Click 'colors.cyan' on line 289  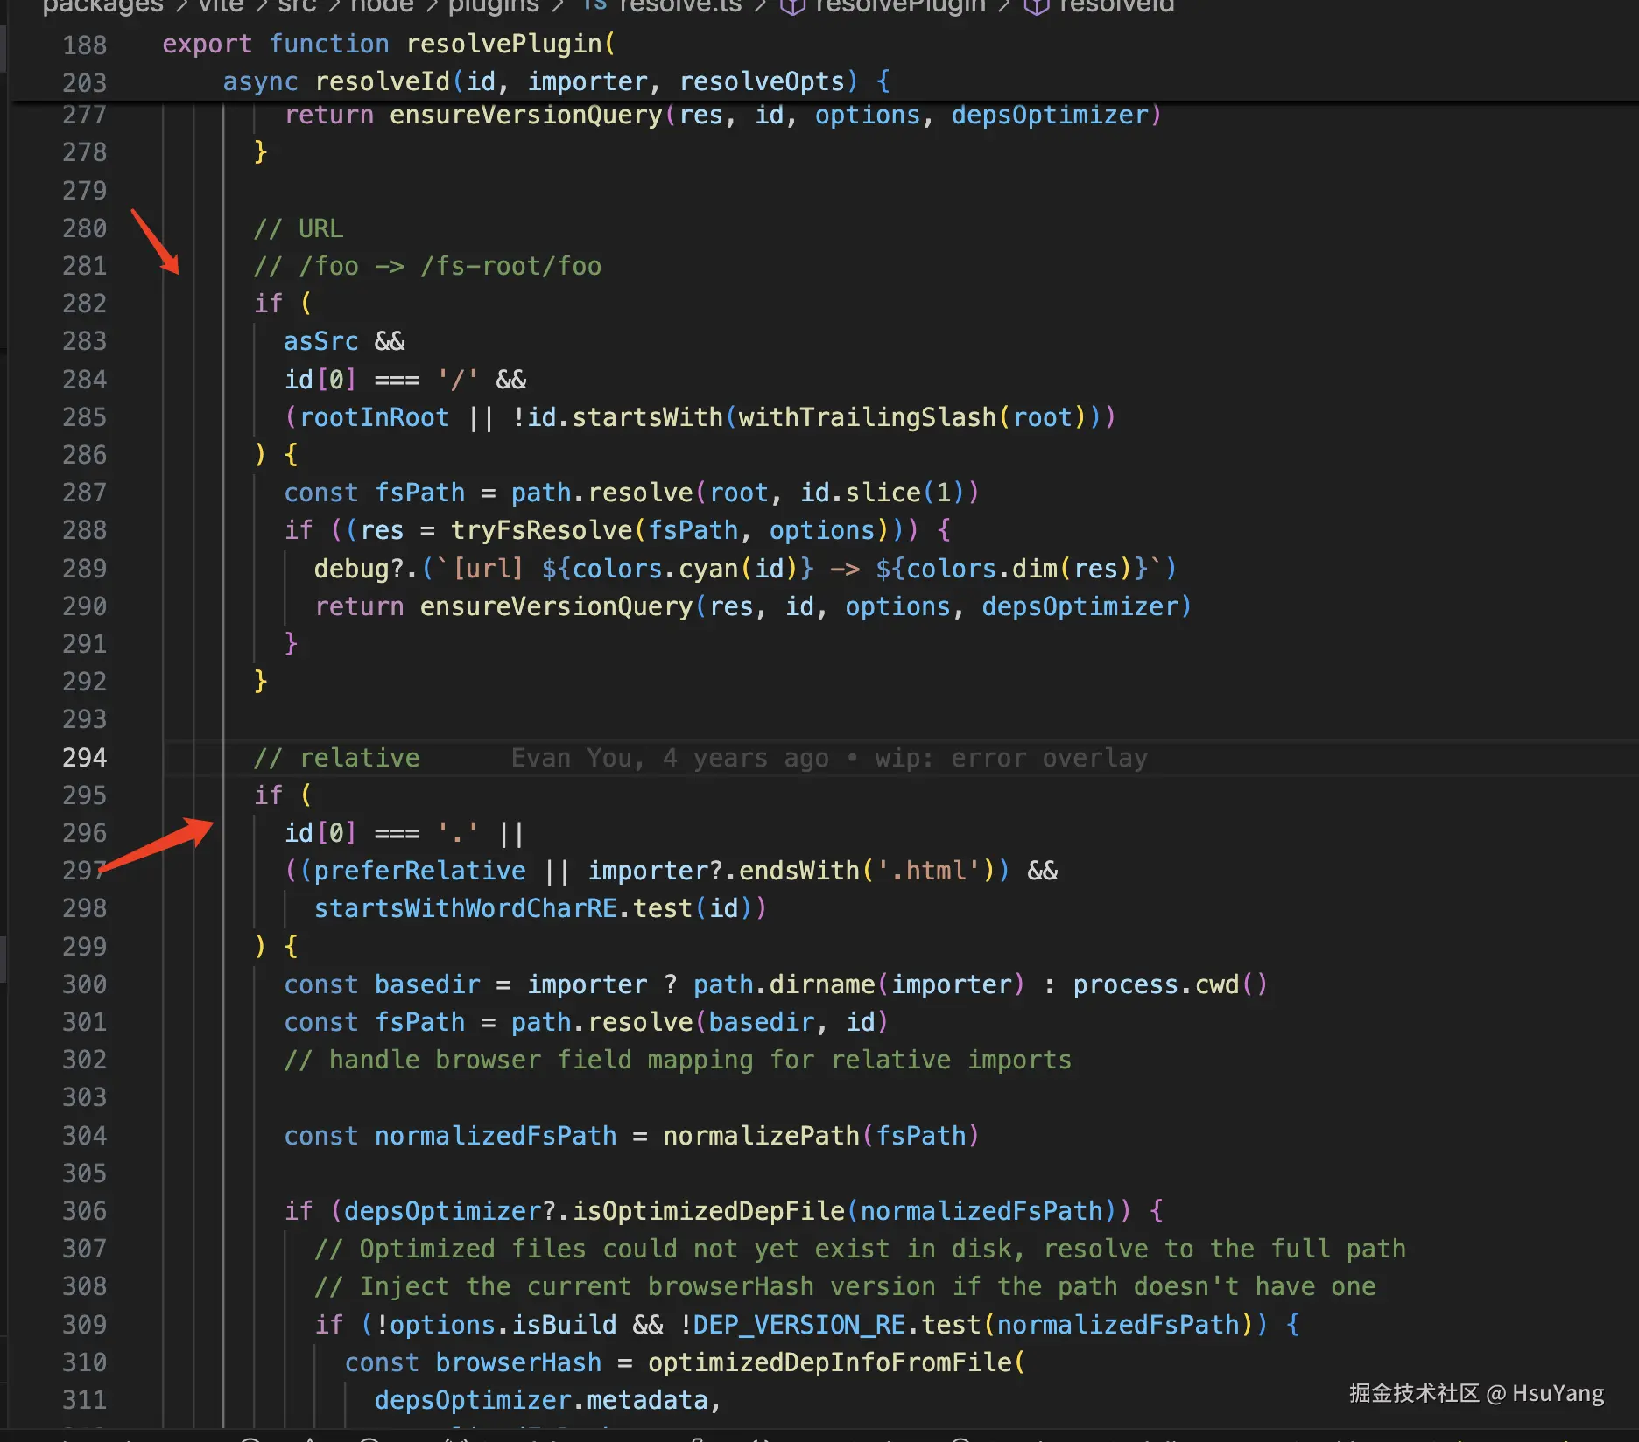pos(656,569)
